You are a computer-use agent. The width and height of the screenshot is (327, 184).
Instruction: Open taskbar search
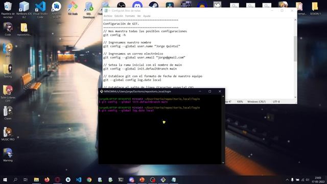tap(15, 179)
